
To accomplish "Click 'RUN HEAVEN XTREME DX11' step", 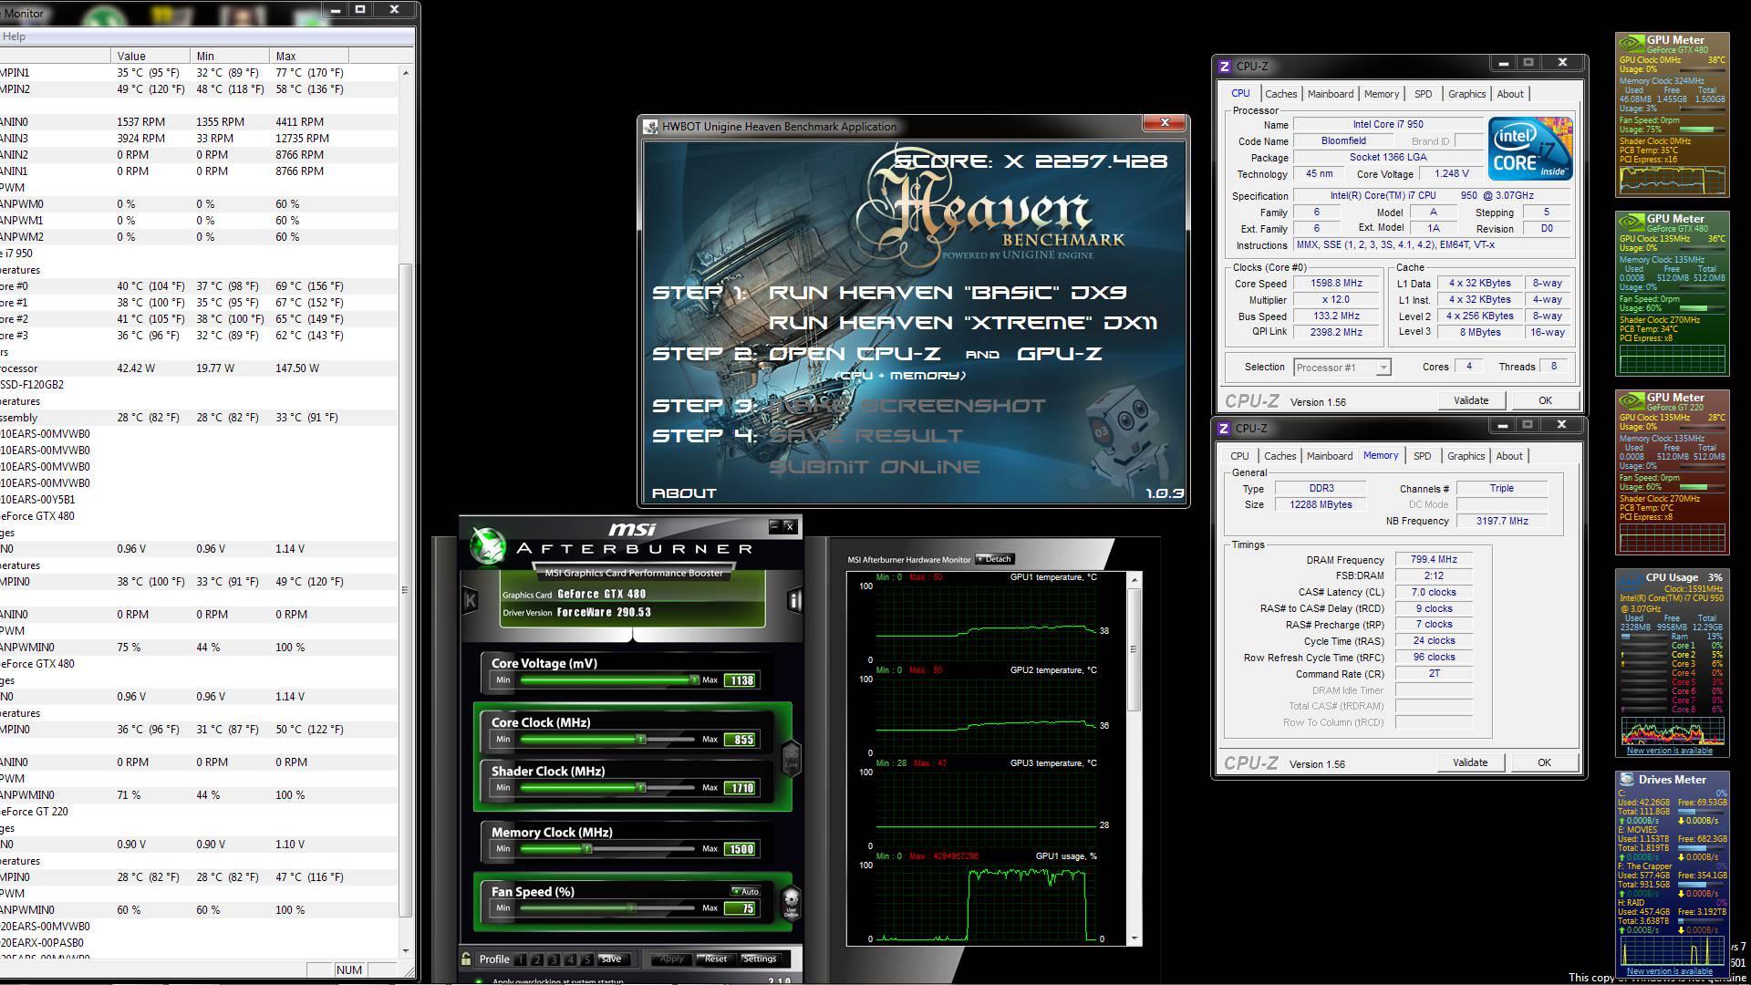I will click(x=963, y=323).
